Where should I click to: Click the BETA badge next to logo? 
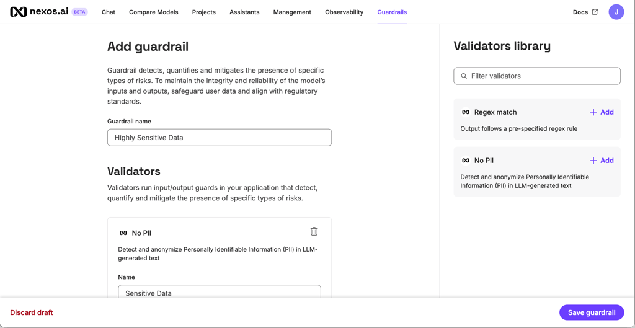tap(79, 12)
